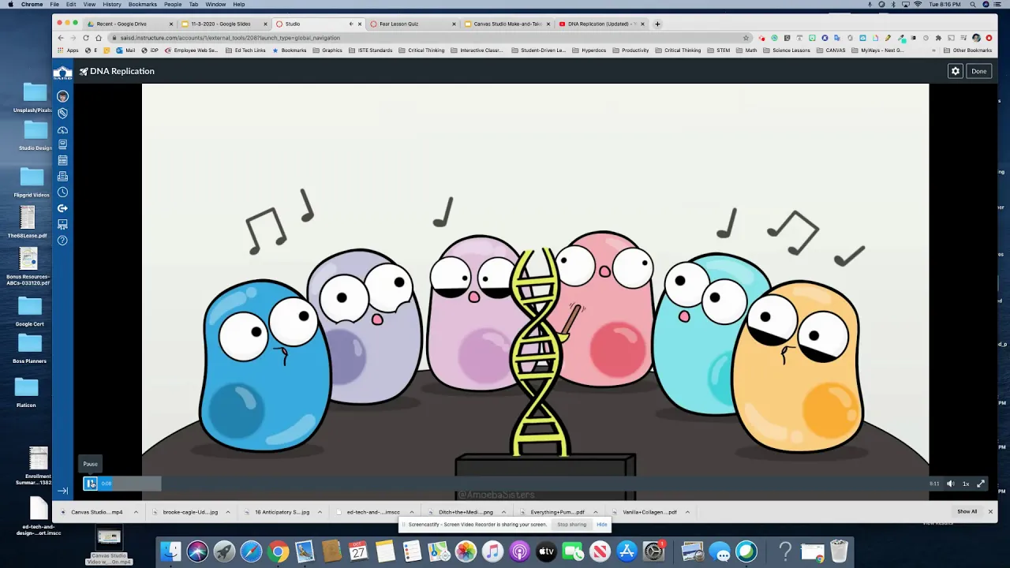Image resolution: width=1010 pixels, height=568 pixels.
Task: Open the Account avatar in Canvas sidebar
Action: (62, 96)
